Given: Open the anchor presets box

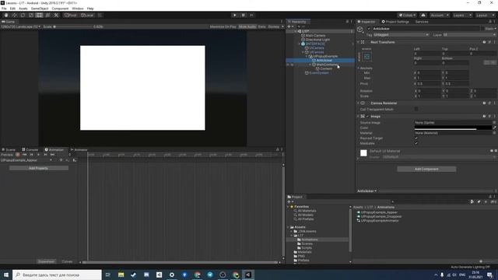Looking at the screenshot, I should pyautogui.click(x=366, y=57).
